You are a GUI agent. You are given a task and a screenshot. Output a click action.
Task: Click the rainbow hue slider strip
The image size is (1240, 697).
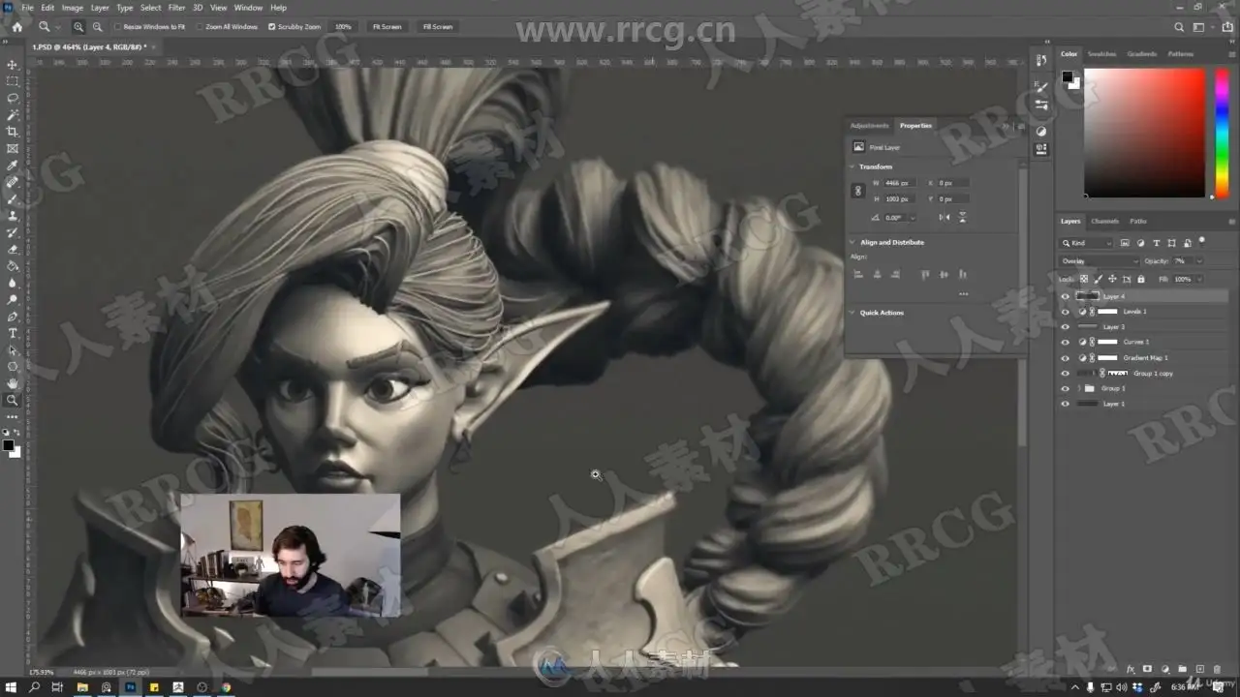coord(1223,133)
